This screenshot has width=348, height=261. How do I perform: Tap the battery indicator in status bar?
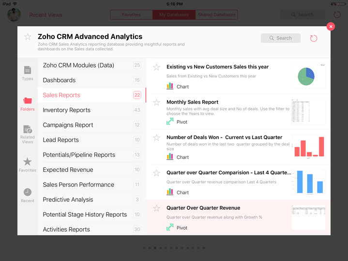[341, 4]
